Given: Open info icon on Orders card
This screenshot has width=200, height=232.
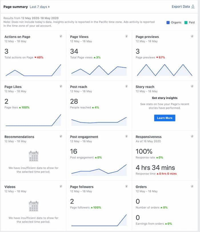Looking at the screenshot, I should [192, 186].
